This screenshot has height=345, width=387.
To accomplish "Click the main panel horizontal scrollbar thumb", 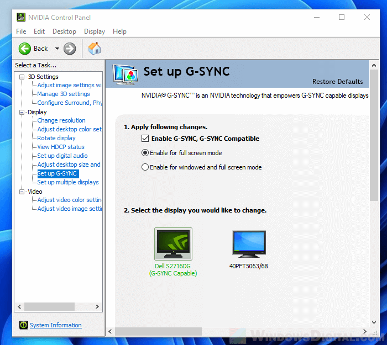I will click(158, 331).
